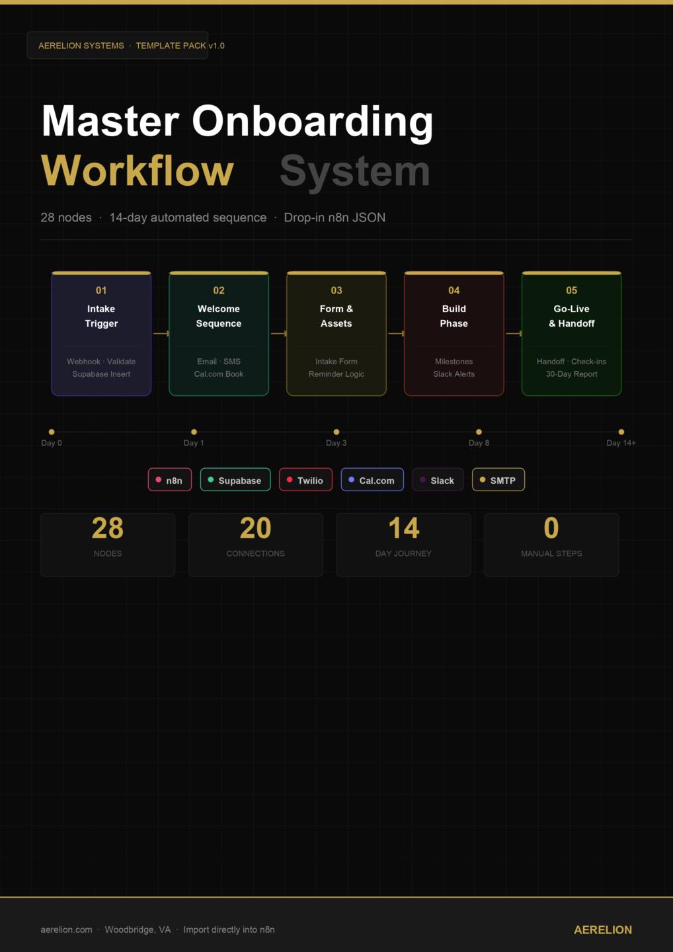Open the aerelion.com footer link
Image resolution: width=673 pixels, height=952 pixels.
pyautogui.click(x=66, y=930)
